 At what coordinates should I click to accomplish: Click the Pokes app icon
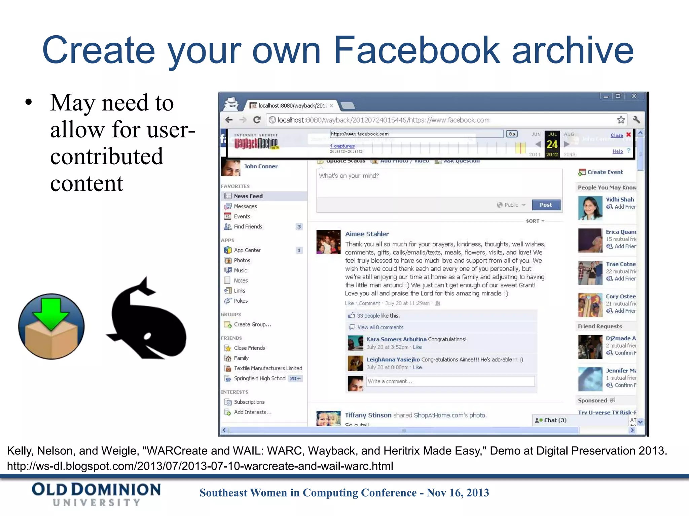tap(228, 301)
